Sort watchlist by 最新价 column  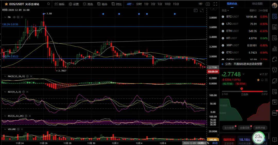coord(253,11)
